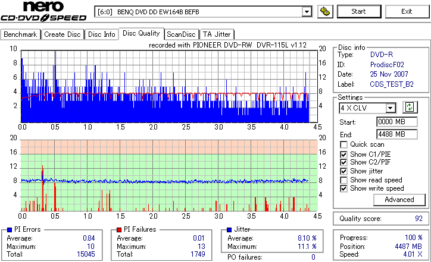Open the TA Jitter tab
The width and height of the screenshot is (431, 262).
[x=217, y=34]
